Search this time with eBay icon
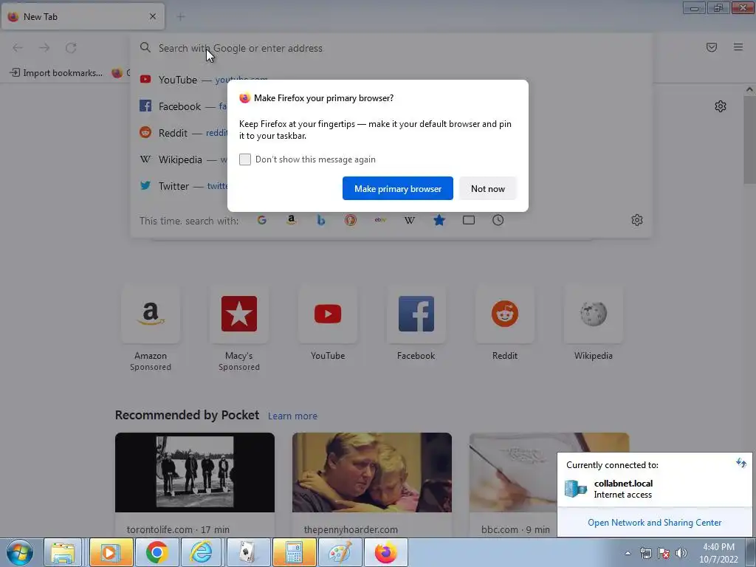Image resolution: width=756 pixels, height=567 pixels. coord(380,220)
